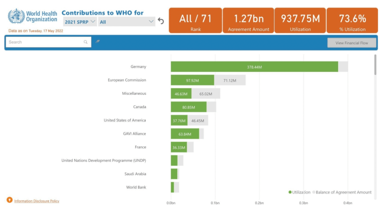Click the Utilization legend green dot
Viewport: 381px width, 211px height.
coord(290,192)
